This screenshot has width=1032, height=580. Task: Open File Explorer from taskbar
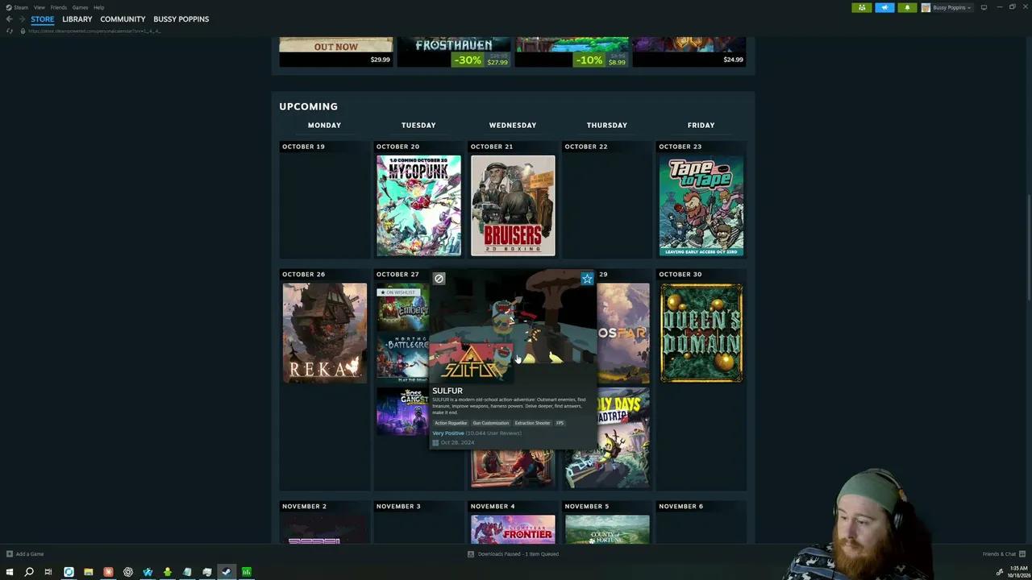[x=89, y=572]
